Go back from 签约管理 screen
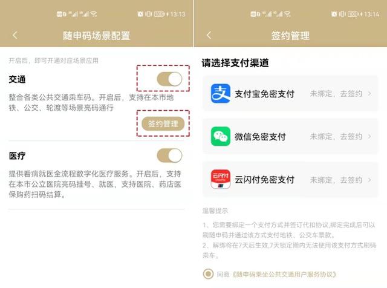This screenshot has width=387, height=288. (209, 35)
